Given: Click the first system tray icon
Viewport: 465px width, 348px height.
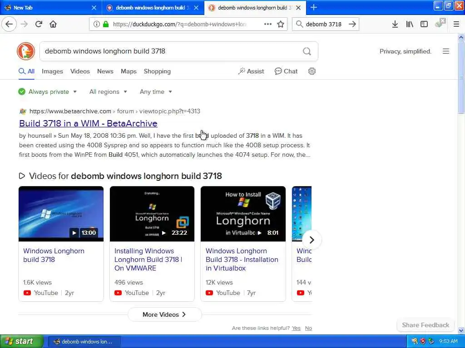Looking at the screenshot, I should pyautogui.click(x=415, y=342).
